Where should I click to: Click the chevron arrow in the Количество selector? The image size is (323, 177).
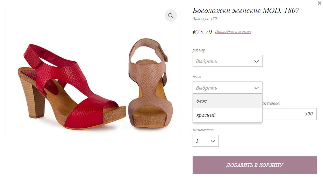coord(213,141)
